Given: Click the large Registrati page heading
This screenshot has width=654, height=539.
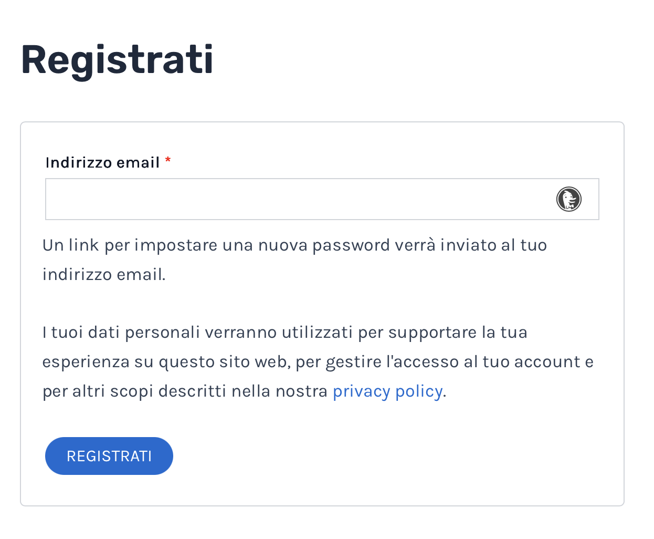Looking at the screenshot, I should tap(117, 59).
